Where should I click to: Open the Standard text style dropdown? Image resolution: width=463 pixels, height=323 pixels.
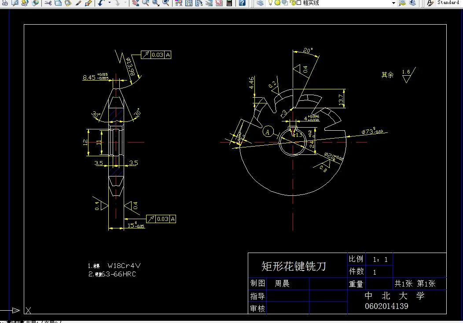(449, 3)
